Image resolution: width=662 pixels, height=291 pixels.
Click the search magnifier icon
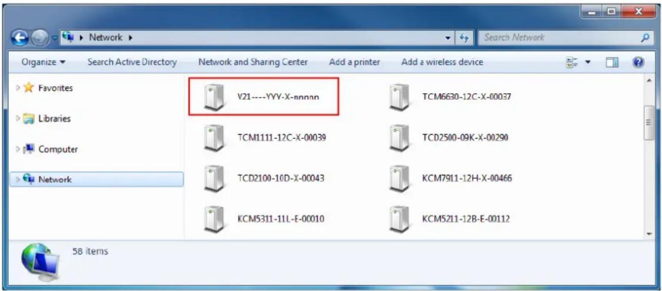645,38
